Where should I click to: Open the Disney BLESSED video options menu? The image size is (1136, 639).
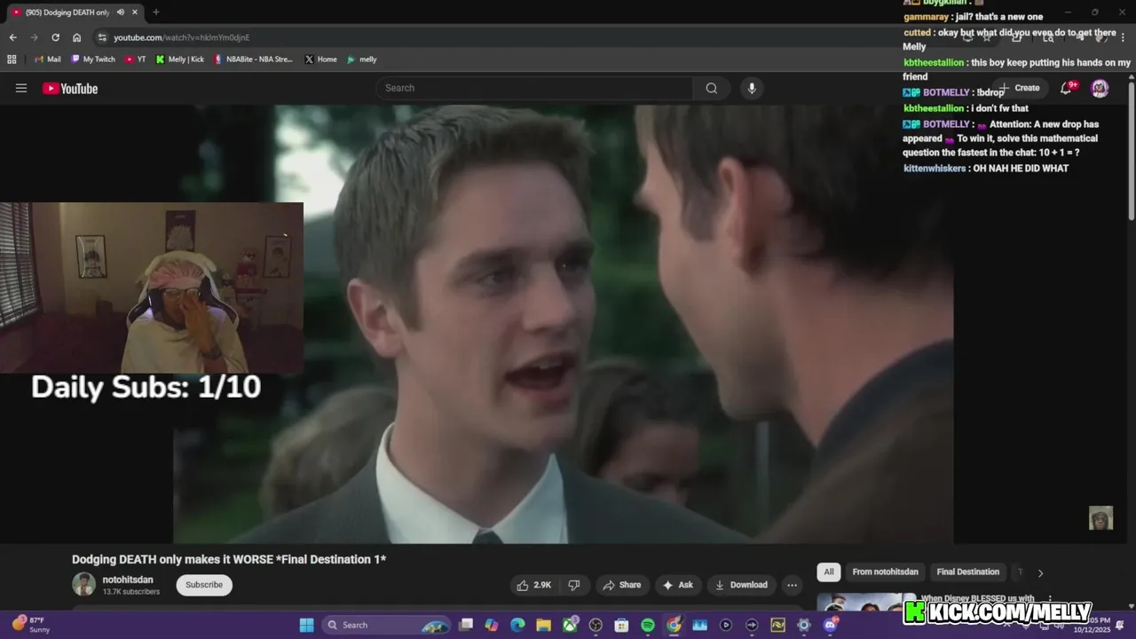[x=1050, y=598]
